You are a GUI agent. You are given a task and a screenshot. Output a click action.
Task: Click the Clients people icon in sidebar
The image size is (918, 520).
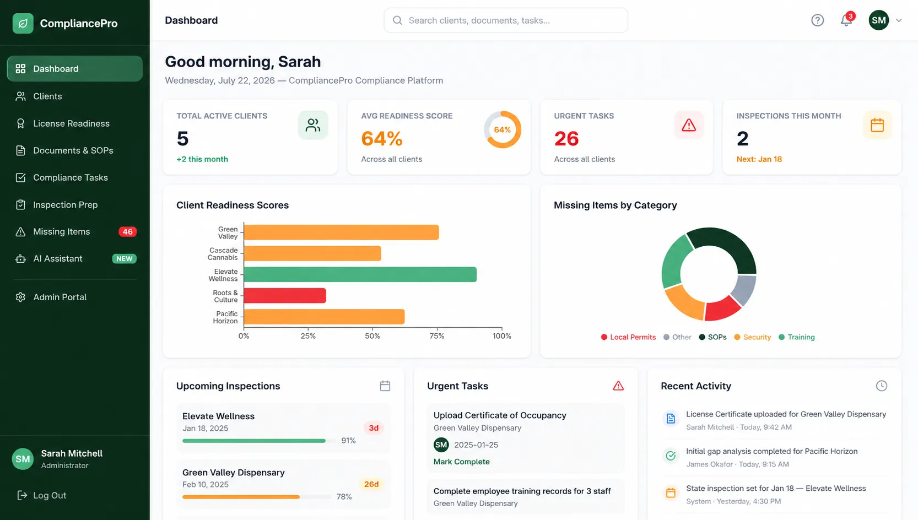pos(20,96)
